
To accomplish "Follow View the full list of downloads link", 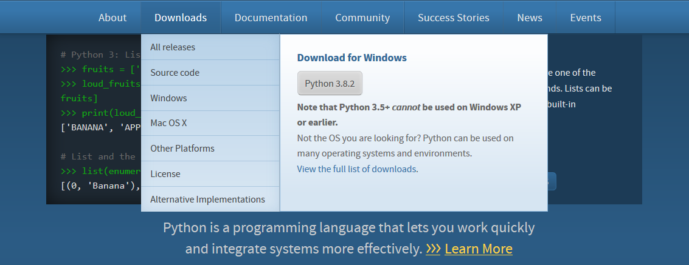I will tap(357, 169).
